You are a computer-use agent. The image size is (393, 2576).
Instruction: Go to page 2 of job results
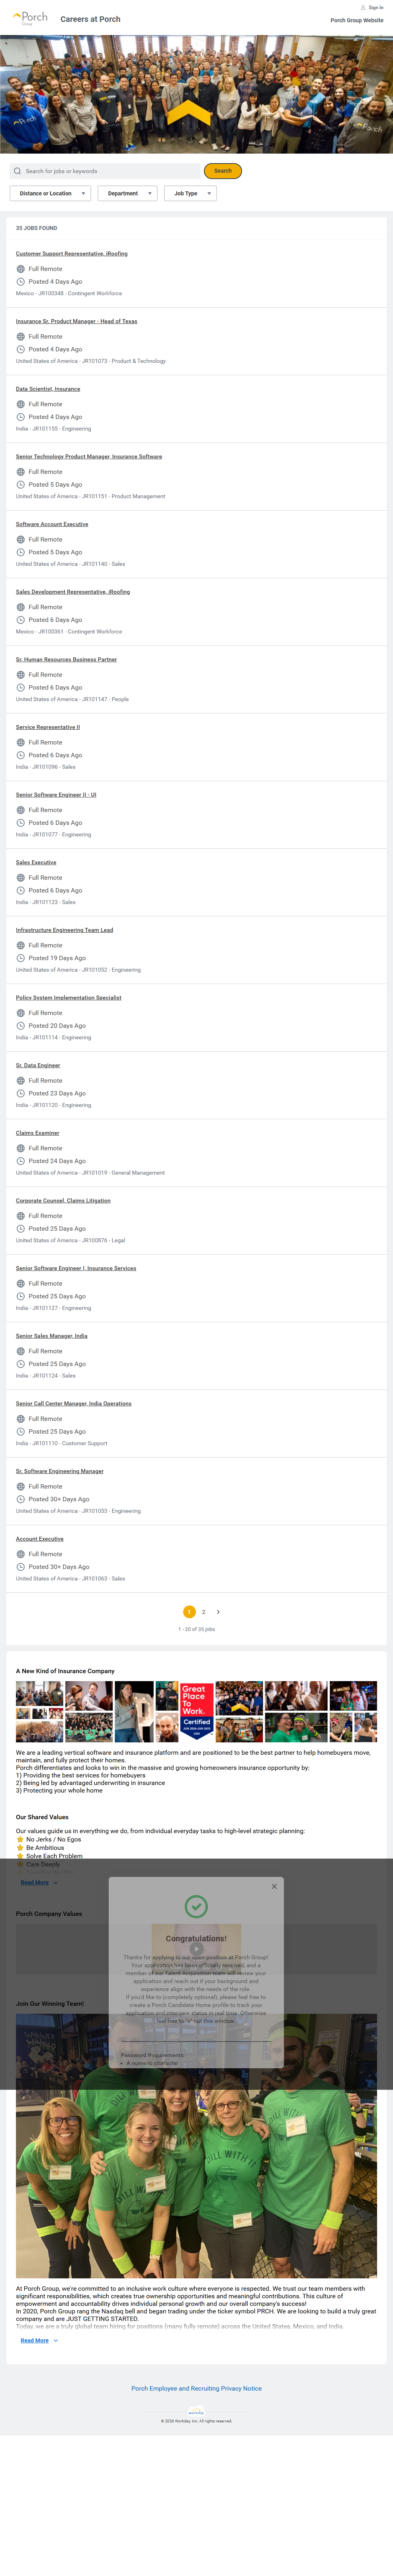coord(203,1612)
